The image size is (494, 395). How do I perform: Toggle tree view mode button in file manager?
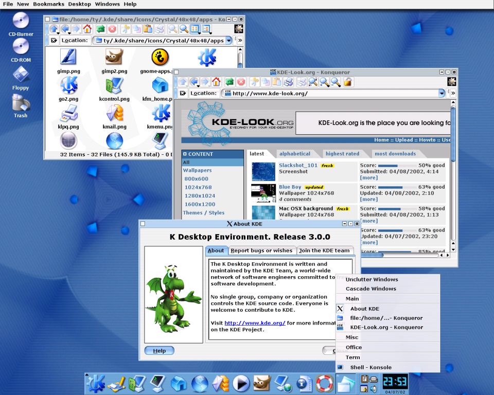pos(206,29)
